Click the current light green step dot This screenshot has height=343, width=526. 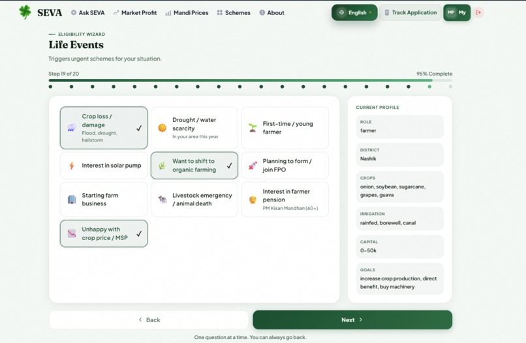[429, 87]
